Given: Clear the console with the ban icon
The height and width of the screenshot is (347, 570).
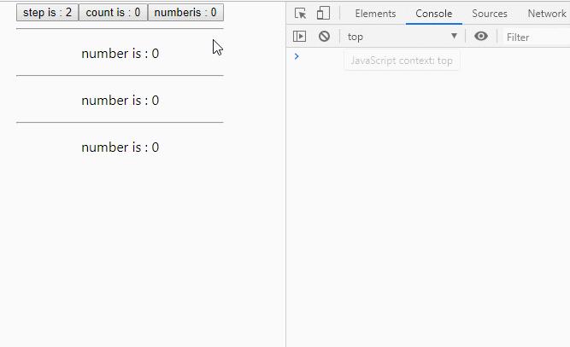Looking at the screenshot, I should pyautogui.click(x=324, y=37).
